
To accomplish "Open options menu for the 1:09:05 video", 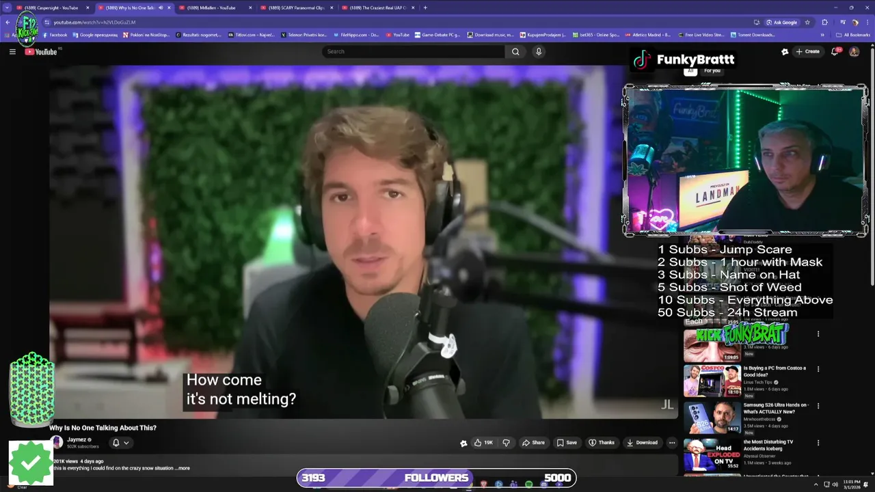I will [x=818, y=334].
